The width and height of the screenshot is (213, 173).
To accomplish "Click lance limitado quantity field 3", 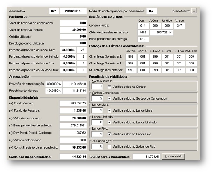I will coord(82,57).
